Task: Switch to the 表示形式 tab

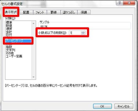Action: pyautogui.click(x=11, y=12)
